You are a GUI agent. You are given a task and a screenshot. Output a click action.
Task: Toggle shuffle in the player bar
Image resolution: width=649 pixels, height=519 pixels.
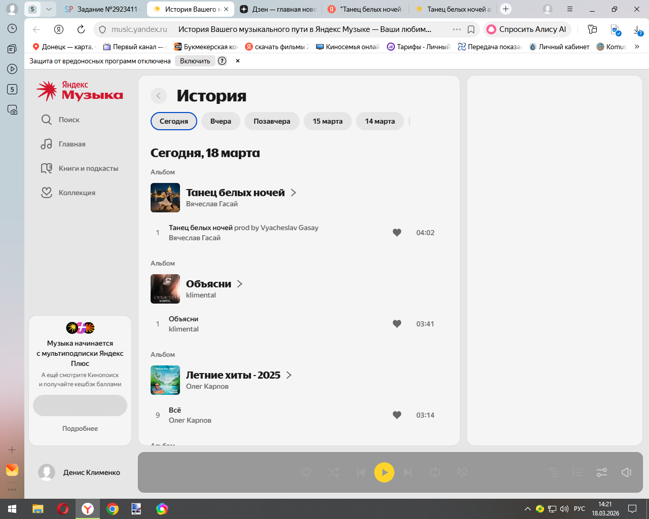pyautogui.click(x=334, y=472)
